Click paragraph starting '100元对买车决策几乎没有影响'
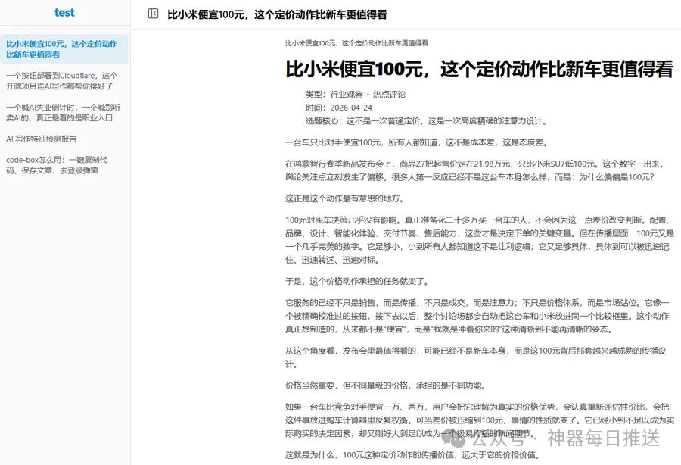This screenshot has width=681, height=465. [x=480, y=240]
